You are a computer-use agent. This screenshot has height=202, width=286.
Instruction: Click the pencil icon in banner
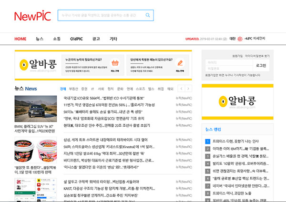point(180,63)
